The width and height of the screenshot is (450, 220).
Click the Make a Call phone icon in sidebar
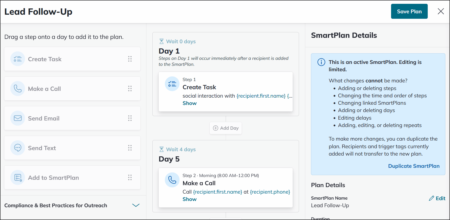click(18, 89)
